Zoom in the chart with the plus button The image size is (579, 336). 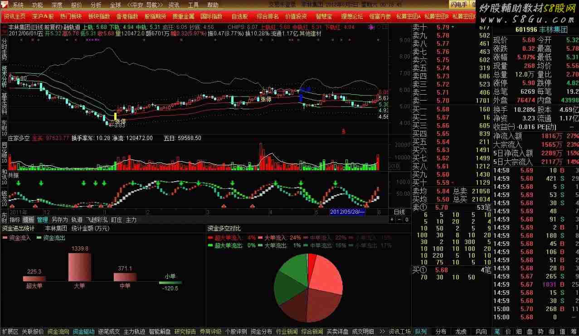pyautogui.click(x=393, y=220)
